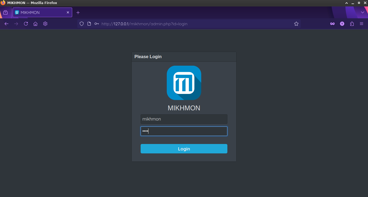
Task: Open the account avatar icon
Action: (342, 24)
